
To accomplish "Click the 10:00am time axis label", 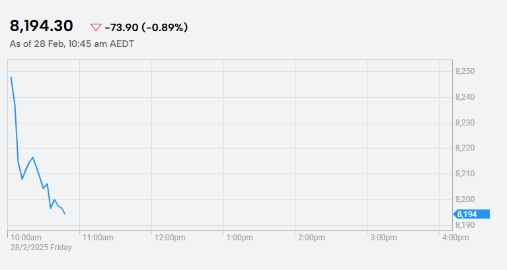I will [x=26, y=238].
